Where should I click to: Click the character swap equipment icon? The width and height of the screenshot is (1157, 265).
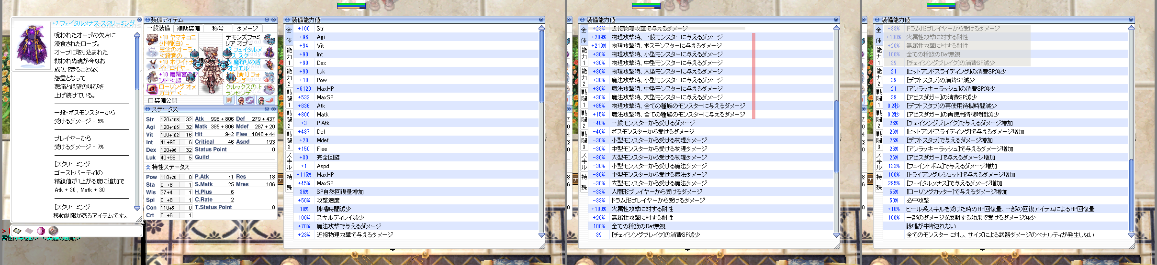(x=245, y=100)
